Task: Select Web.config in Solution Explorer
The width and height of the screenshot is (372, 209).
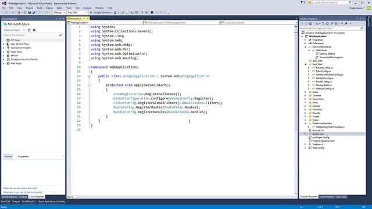Action: 318,148
